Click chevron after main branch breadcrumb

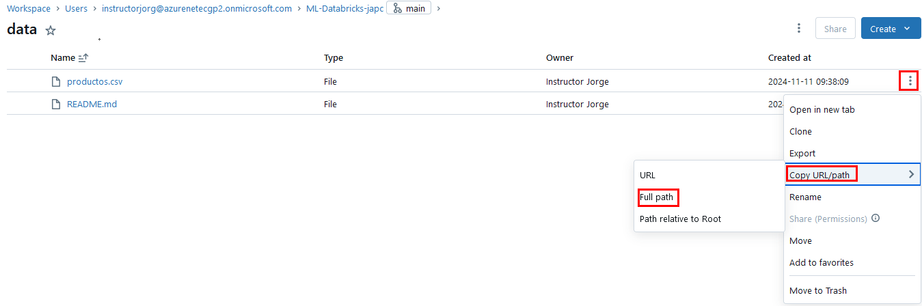click(x=439, y=8)
